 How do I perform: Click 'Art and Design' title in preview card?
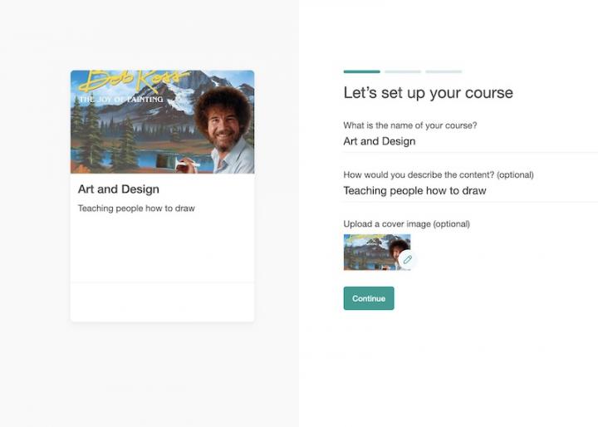pyautogui.click(x=119, y=189)
